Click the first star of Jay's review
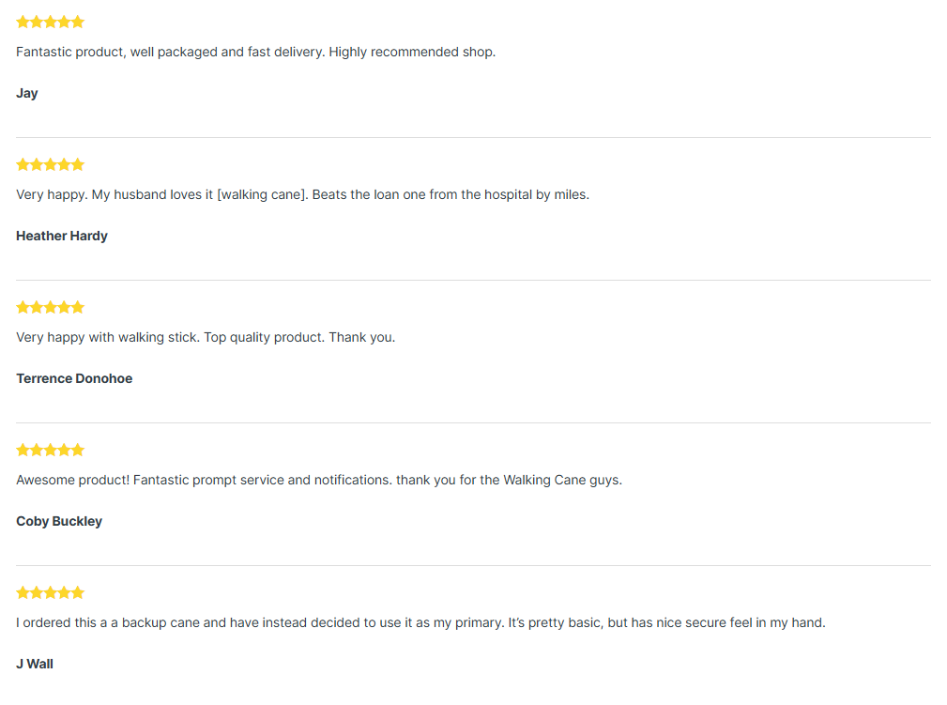This screenshot has height=705, width=947. click(23, 22)
